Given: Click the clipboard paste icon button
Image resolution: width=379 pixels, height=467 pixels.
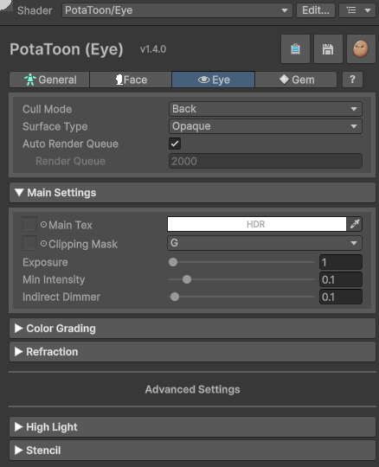Looking at the screenshot, I should click(295, 48).
